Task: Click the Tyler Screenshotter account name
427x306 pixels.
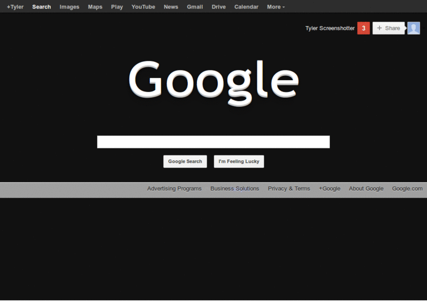Action: (x=330, y=28)
